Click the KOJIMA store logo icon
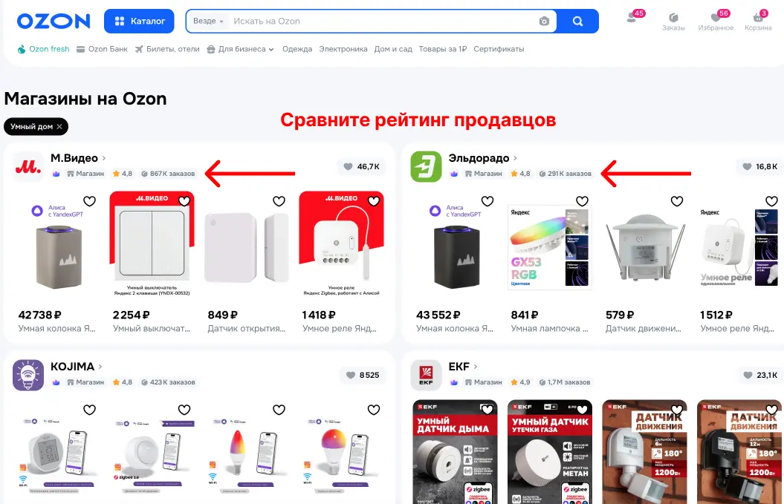This screenshot has width=784, height=504. pos(28,375)
